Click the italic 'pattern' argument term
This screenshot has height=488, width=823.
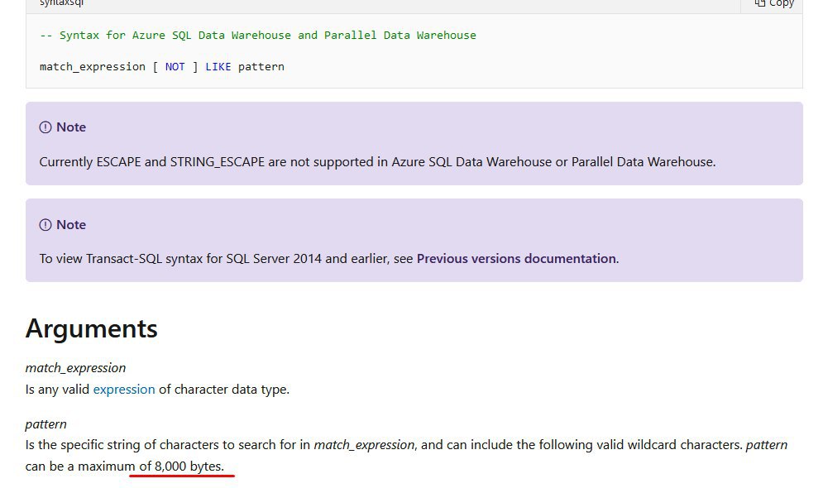click(x=46, y=423)
